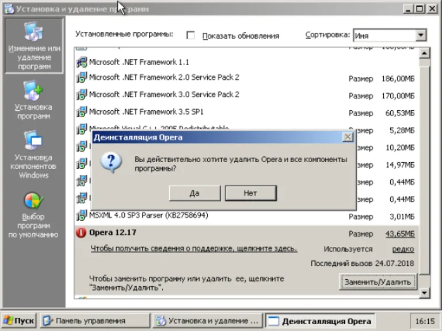
Task: Select Microsoft .NET Framework 2.0 Service Pack 2 text
Action: tap(164, 78)
